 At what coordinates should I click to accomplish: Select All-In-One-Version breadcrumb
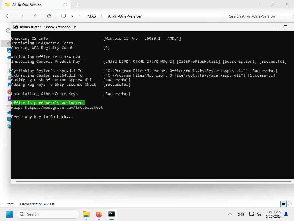(125, 16)
